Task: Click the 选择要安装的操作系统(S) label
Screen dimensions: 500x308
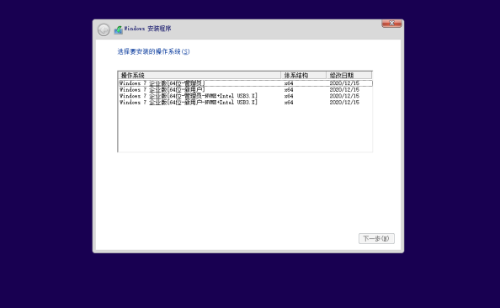Action: click(153, 51)
